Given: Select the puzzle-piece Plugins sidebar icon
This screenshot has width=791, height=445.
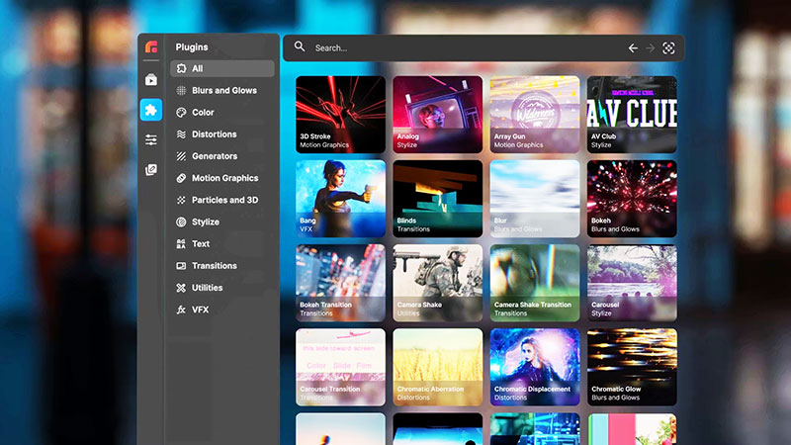Looking at the screenshot, I should point(151,110).
